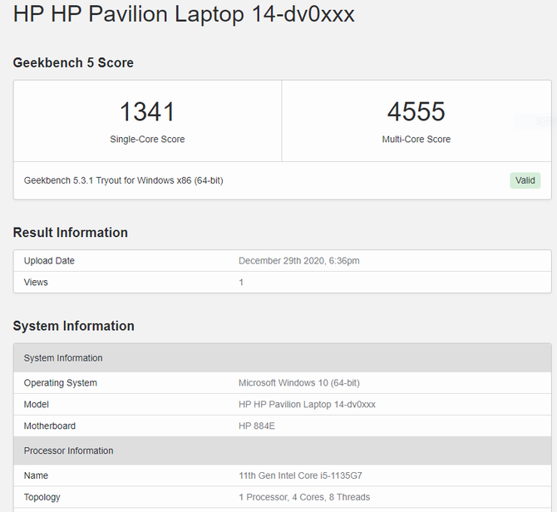Click the green Valid badge

(525, 180)
